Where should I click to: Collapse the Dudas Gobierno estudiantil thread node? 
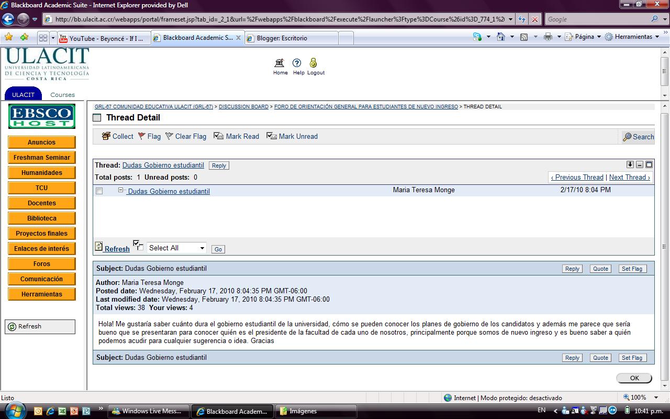coord(120,190)
